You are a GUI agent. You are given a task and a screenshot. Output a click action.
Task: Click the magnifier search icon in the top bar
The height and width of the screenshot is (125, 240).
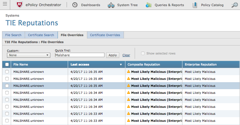click(234, 5)
